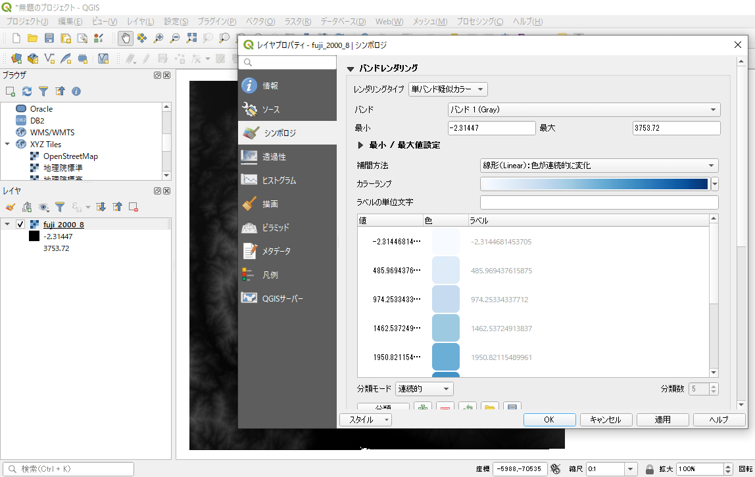The height and width of the screenshot is (477, 755).
Task: Switch to the ピラミッド tab
Action: pos(287,227)
